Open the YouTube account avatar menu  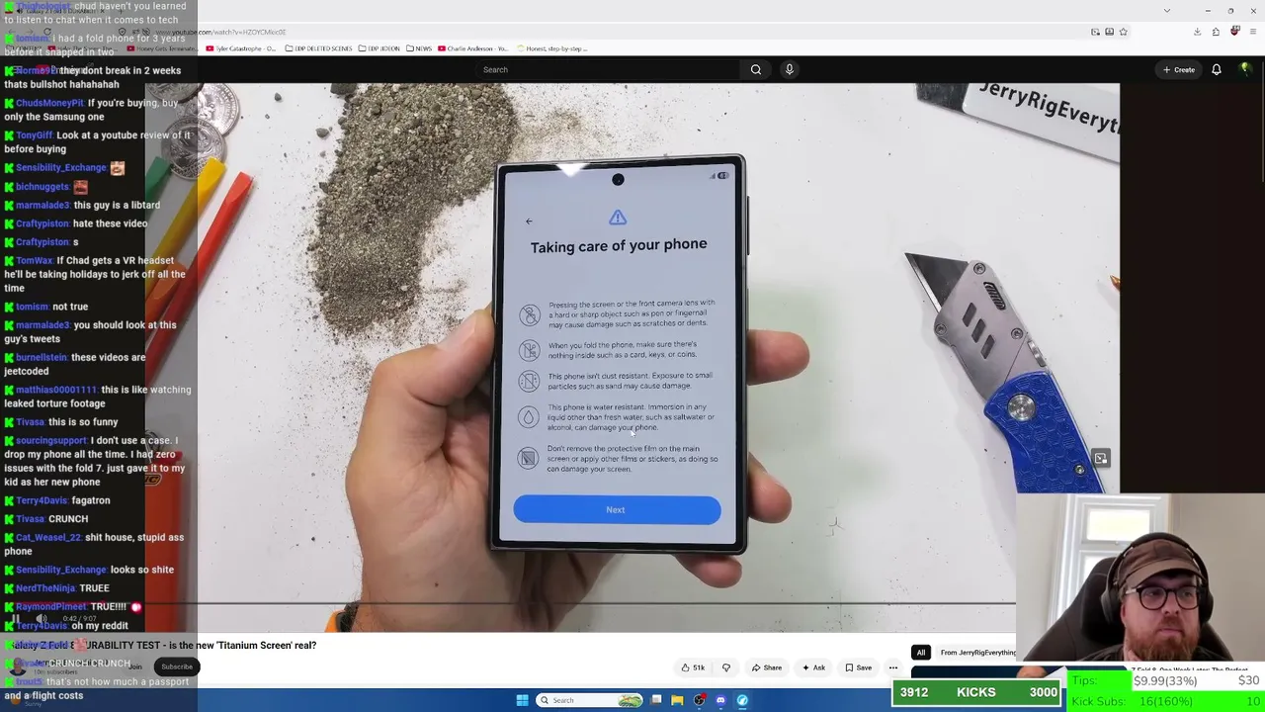pos(1245,69)
